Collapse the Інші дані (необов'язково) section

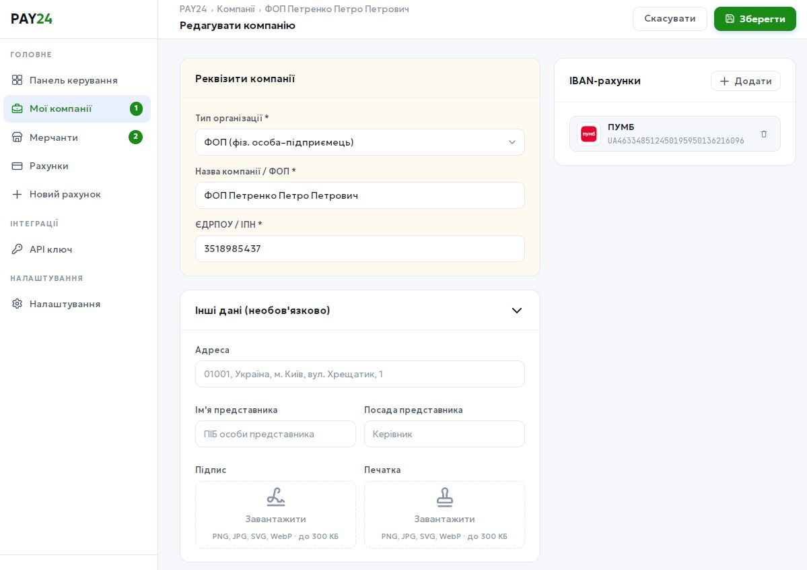coord(516,311)
